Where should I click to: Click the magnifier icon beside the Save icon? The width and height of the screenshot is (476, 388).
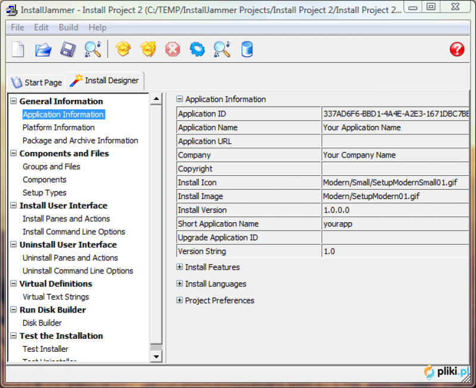coord(93,49)
